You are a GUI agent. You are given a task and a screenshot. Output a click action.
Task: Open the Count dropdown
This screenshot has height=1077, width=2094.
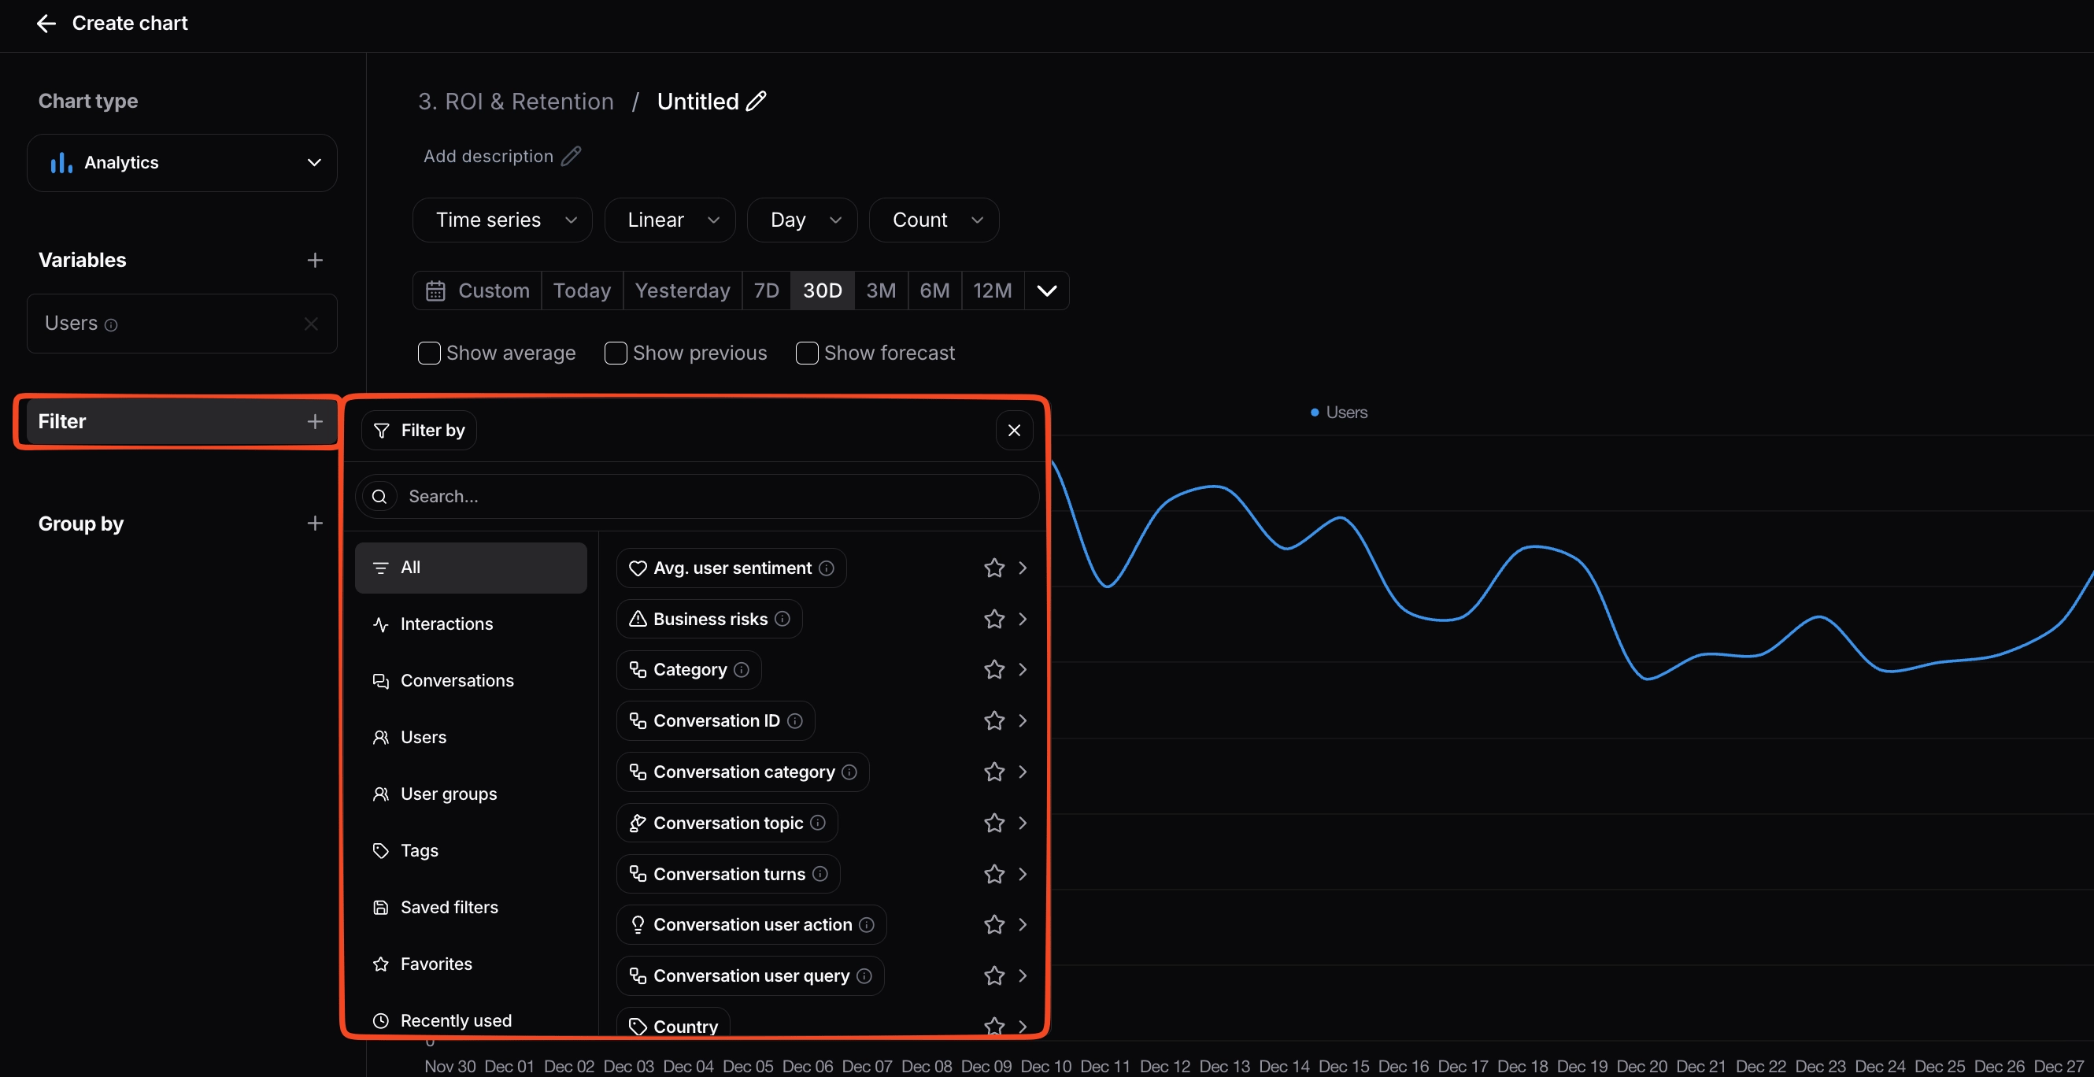click(934, 220)
